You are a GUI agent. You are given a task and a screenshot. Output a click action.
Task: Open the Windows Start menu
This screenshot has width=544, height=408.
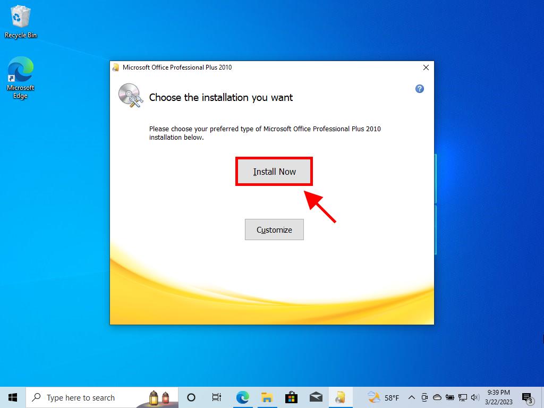(x=13, y=397)
